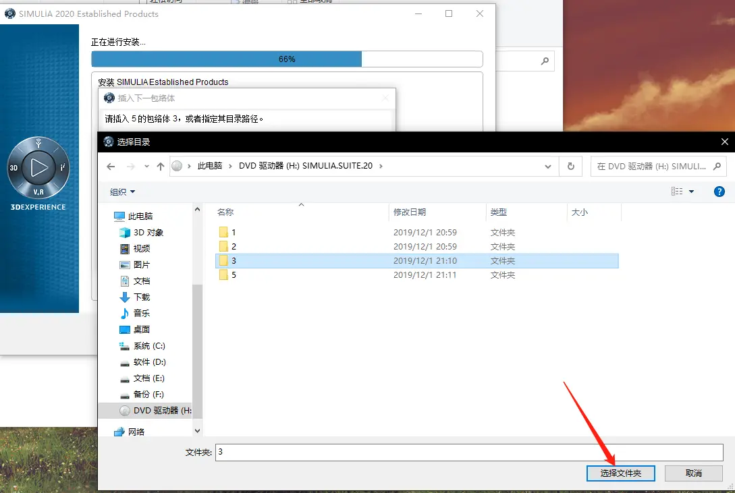Image resolution: width=735 pixels, height=493 pixels.
Task: Open recent locations dropdown arrow
Action: pyautogui.click(x=146, y=166)
